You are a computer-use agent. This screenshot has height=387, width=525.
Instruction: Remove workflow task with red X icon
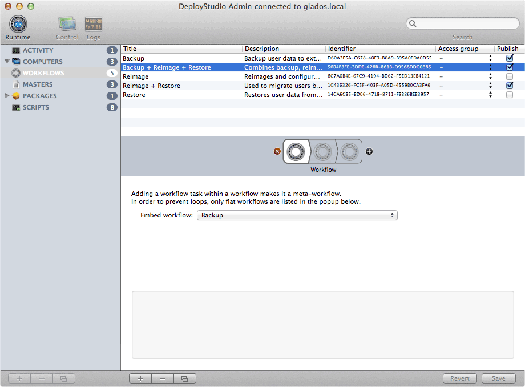click(277, 151)
